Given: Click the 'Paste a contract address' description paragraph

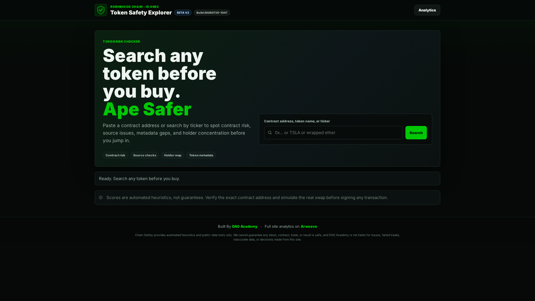Looking at the screenshot, I should point(177,133).
